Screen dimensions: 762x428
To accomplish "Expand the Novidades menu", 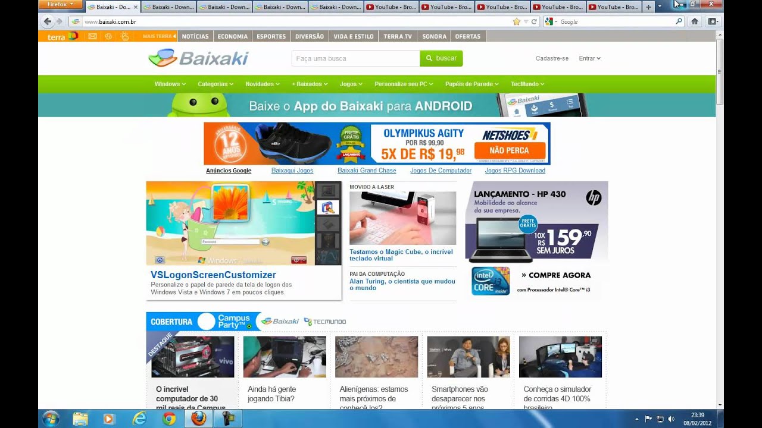I will click(263, 84).
